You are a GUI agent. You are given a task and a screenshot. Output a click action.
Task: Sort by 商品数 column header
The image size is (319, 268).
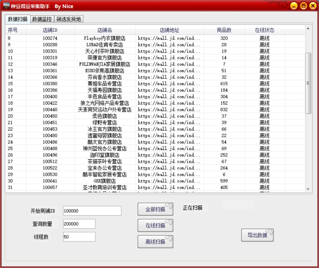point(224,30)
